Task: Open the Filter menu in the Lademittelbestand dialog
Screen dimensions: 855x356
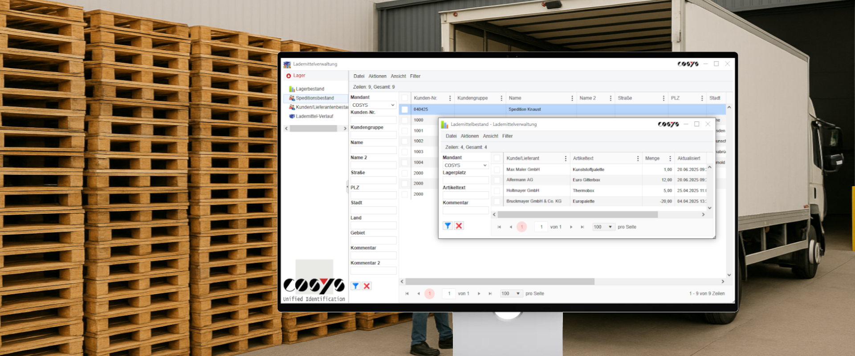Action: coord(507,136)
